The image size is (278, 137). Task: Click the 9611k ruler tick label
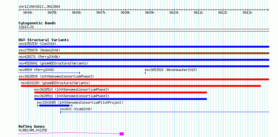click(x=199, y=13)
